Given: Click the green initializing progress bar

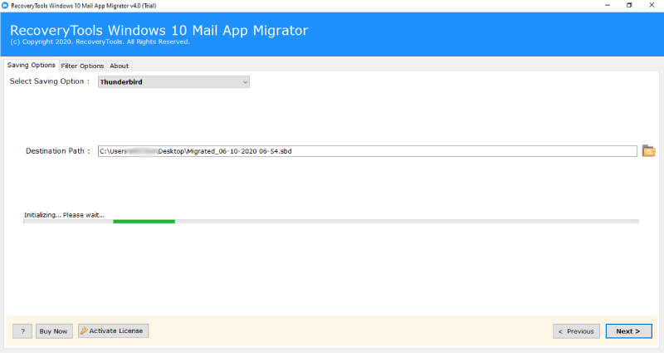Looking at the screenshot, I should [x=144, y=222].
